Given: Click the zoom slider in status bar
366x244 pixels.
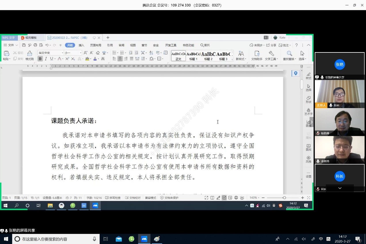Looking at the screenshot, I should pyautogui.click(x=284, y=198).
